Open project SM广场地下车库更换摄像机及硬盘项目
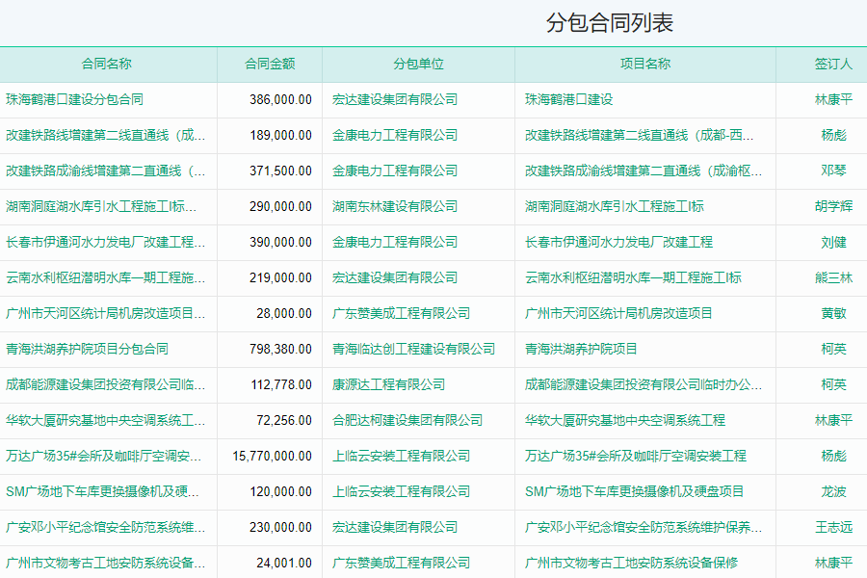867x578 pixels. tap(634, 491)
